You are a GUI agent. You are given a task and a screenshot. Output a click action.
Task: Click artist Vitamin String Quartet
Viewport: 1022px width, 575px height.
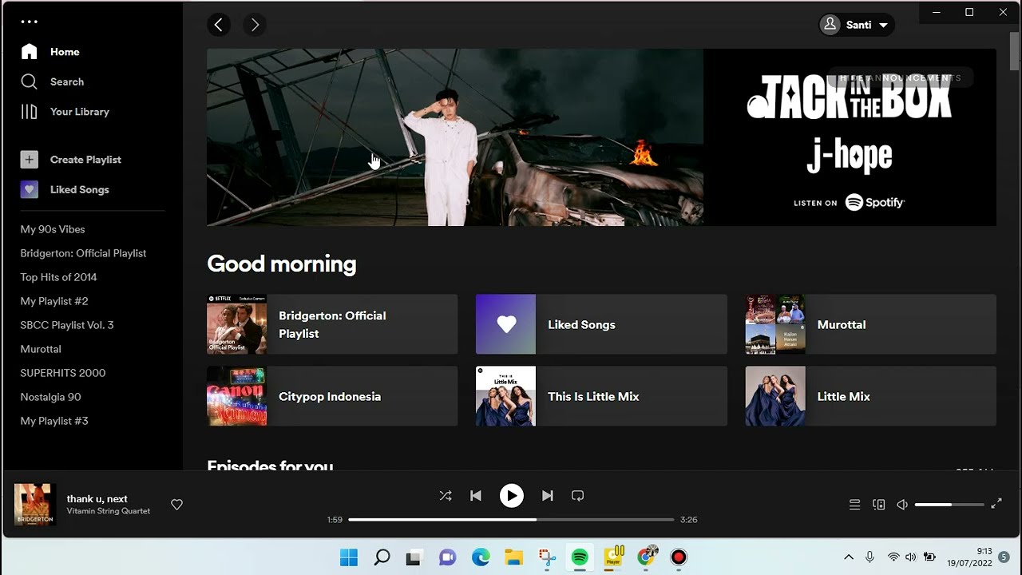coord(108,511)
